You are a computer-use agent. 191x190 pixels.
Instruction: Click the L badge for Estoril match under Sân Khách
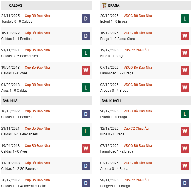point(185,114)
